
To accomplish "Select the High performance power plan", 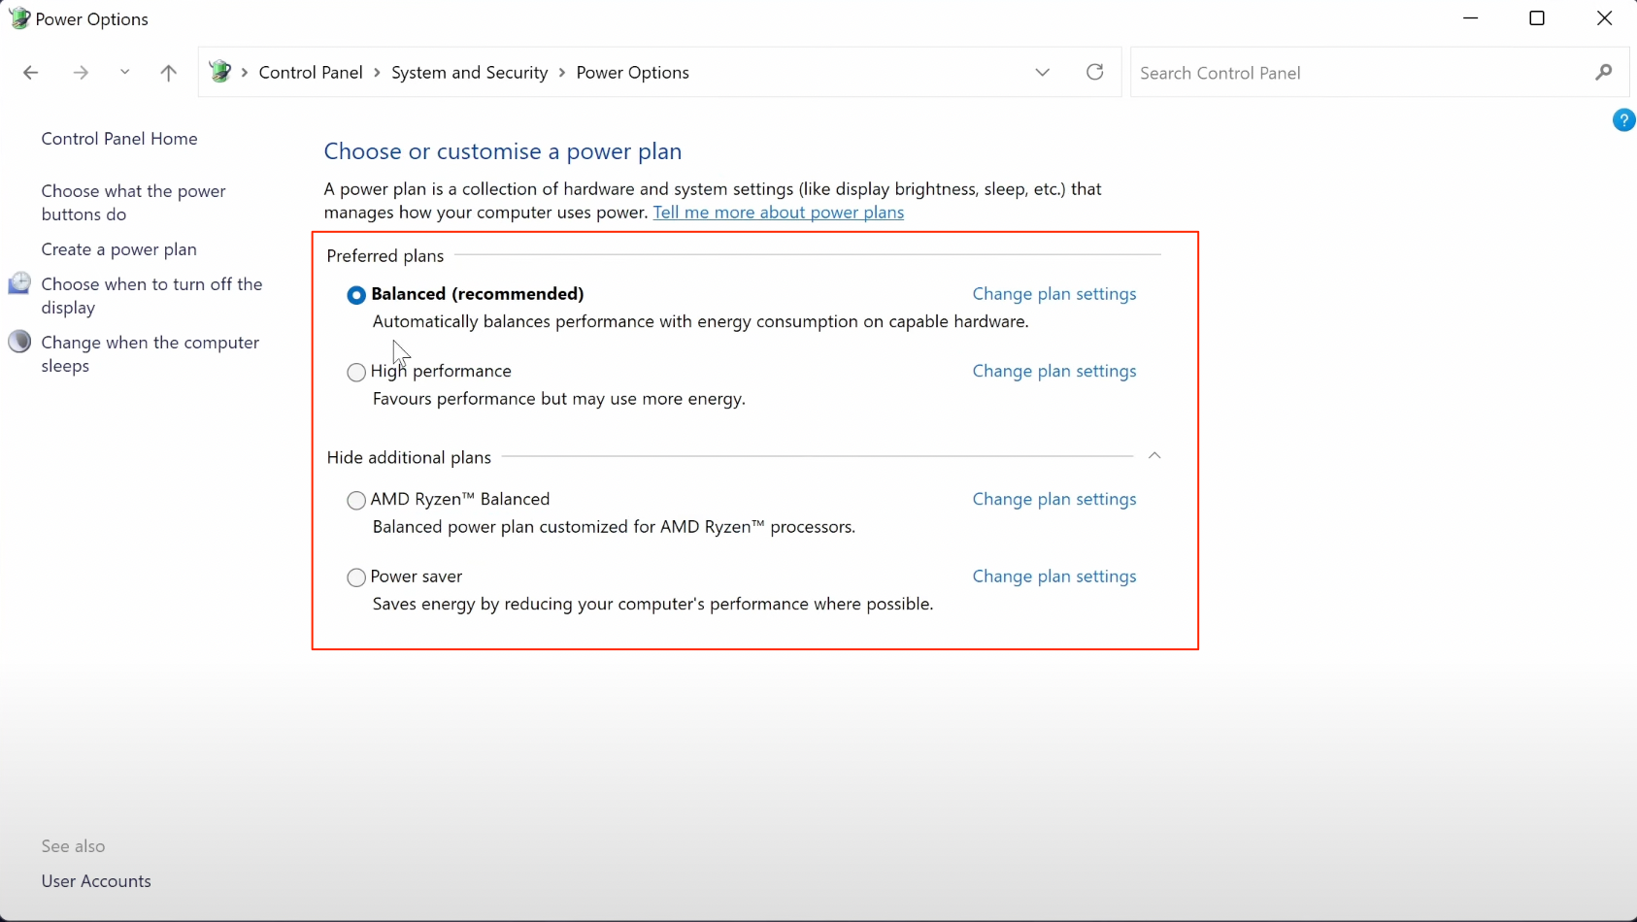I will (356, 372).
